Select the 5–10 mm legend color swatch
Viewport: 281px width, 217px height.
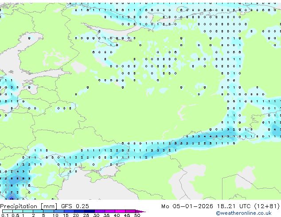tap(49, 211)
